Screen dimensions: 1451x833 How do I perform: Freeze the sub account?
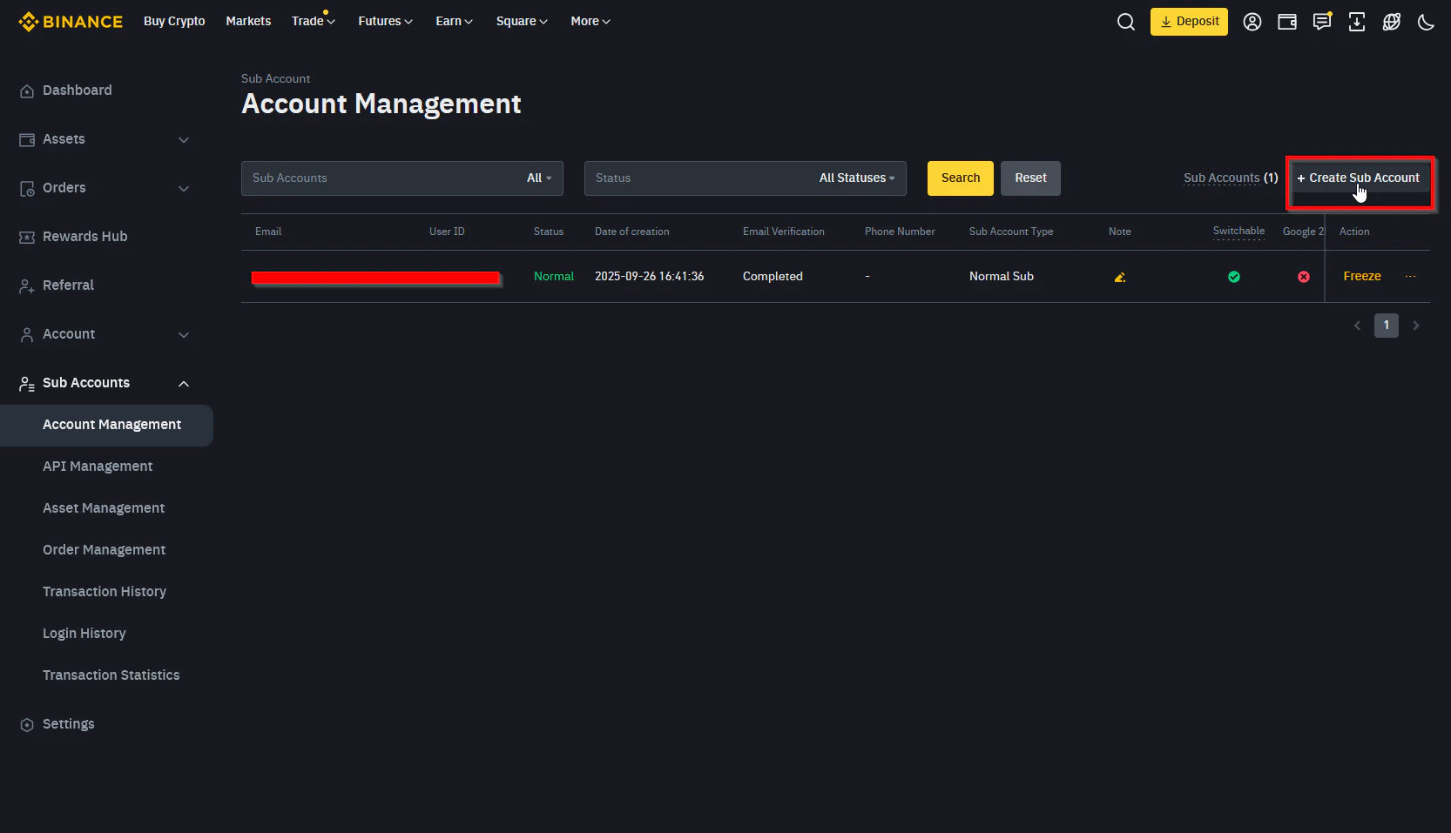click(x=1362, y=276)
